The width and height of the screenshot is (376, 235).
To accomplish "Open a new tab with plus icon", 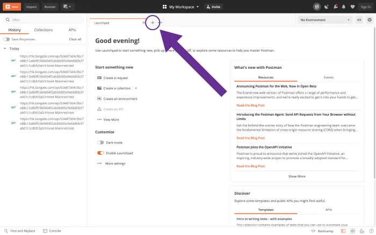I will tap(153, 23).
